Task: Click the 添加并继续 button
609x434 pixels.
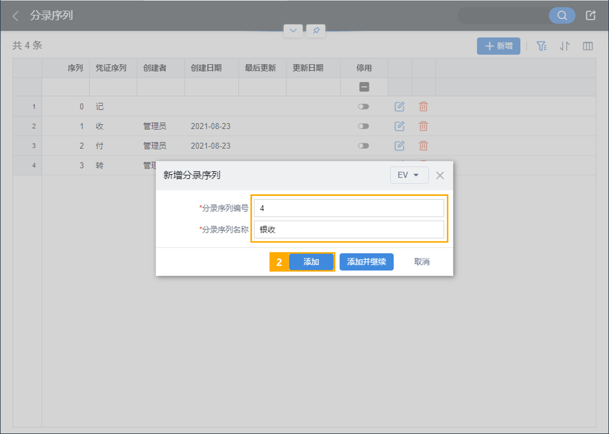Action: click(367, 262)
